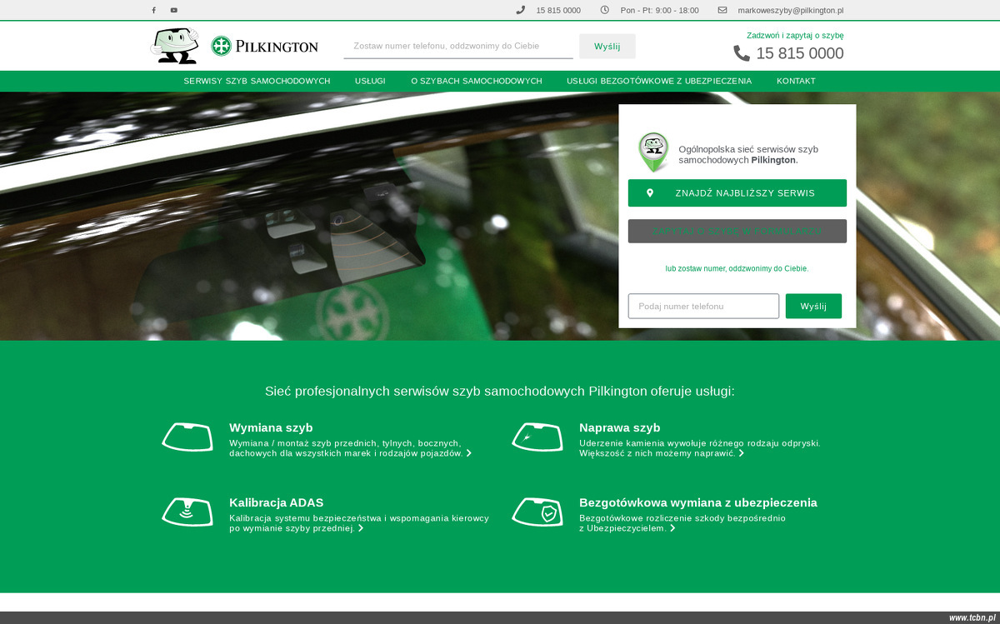Click the Znajdź najbliższy serwis button
Image resolution: width=1000 pixels, height=624 pixels.
coord(737,192)
